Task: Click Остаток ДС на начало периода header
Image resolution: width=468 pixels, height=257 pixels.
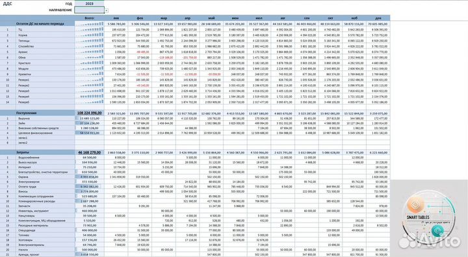Action: [x=40, y=23]
